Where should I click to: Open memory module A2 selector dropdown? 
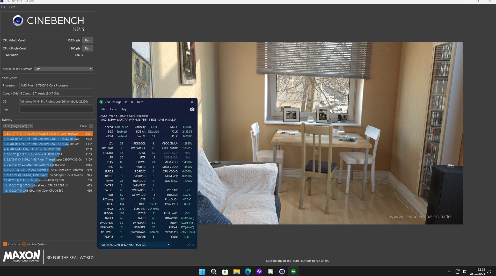[x=135, y=245]
